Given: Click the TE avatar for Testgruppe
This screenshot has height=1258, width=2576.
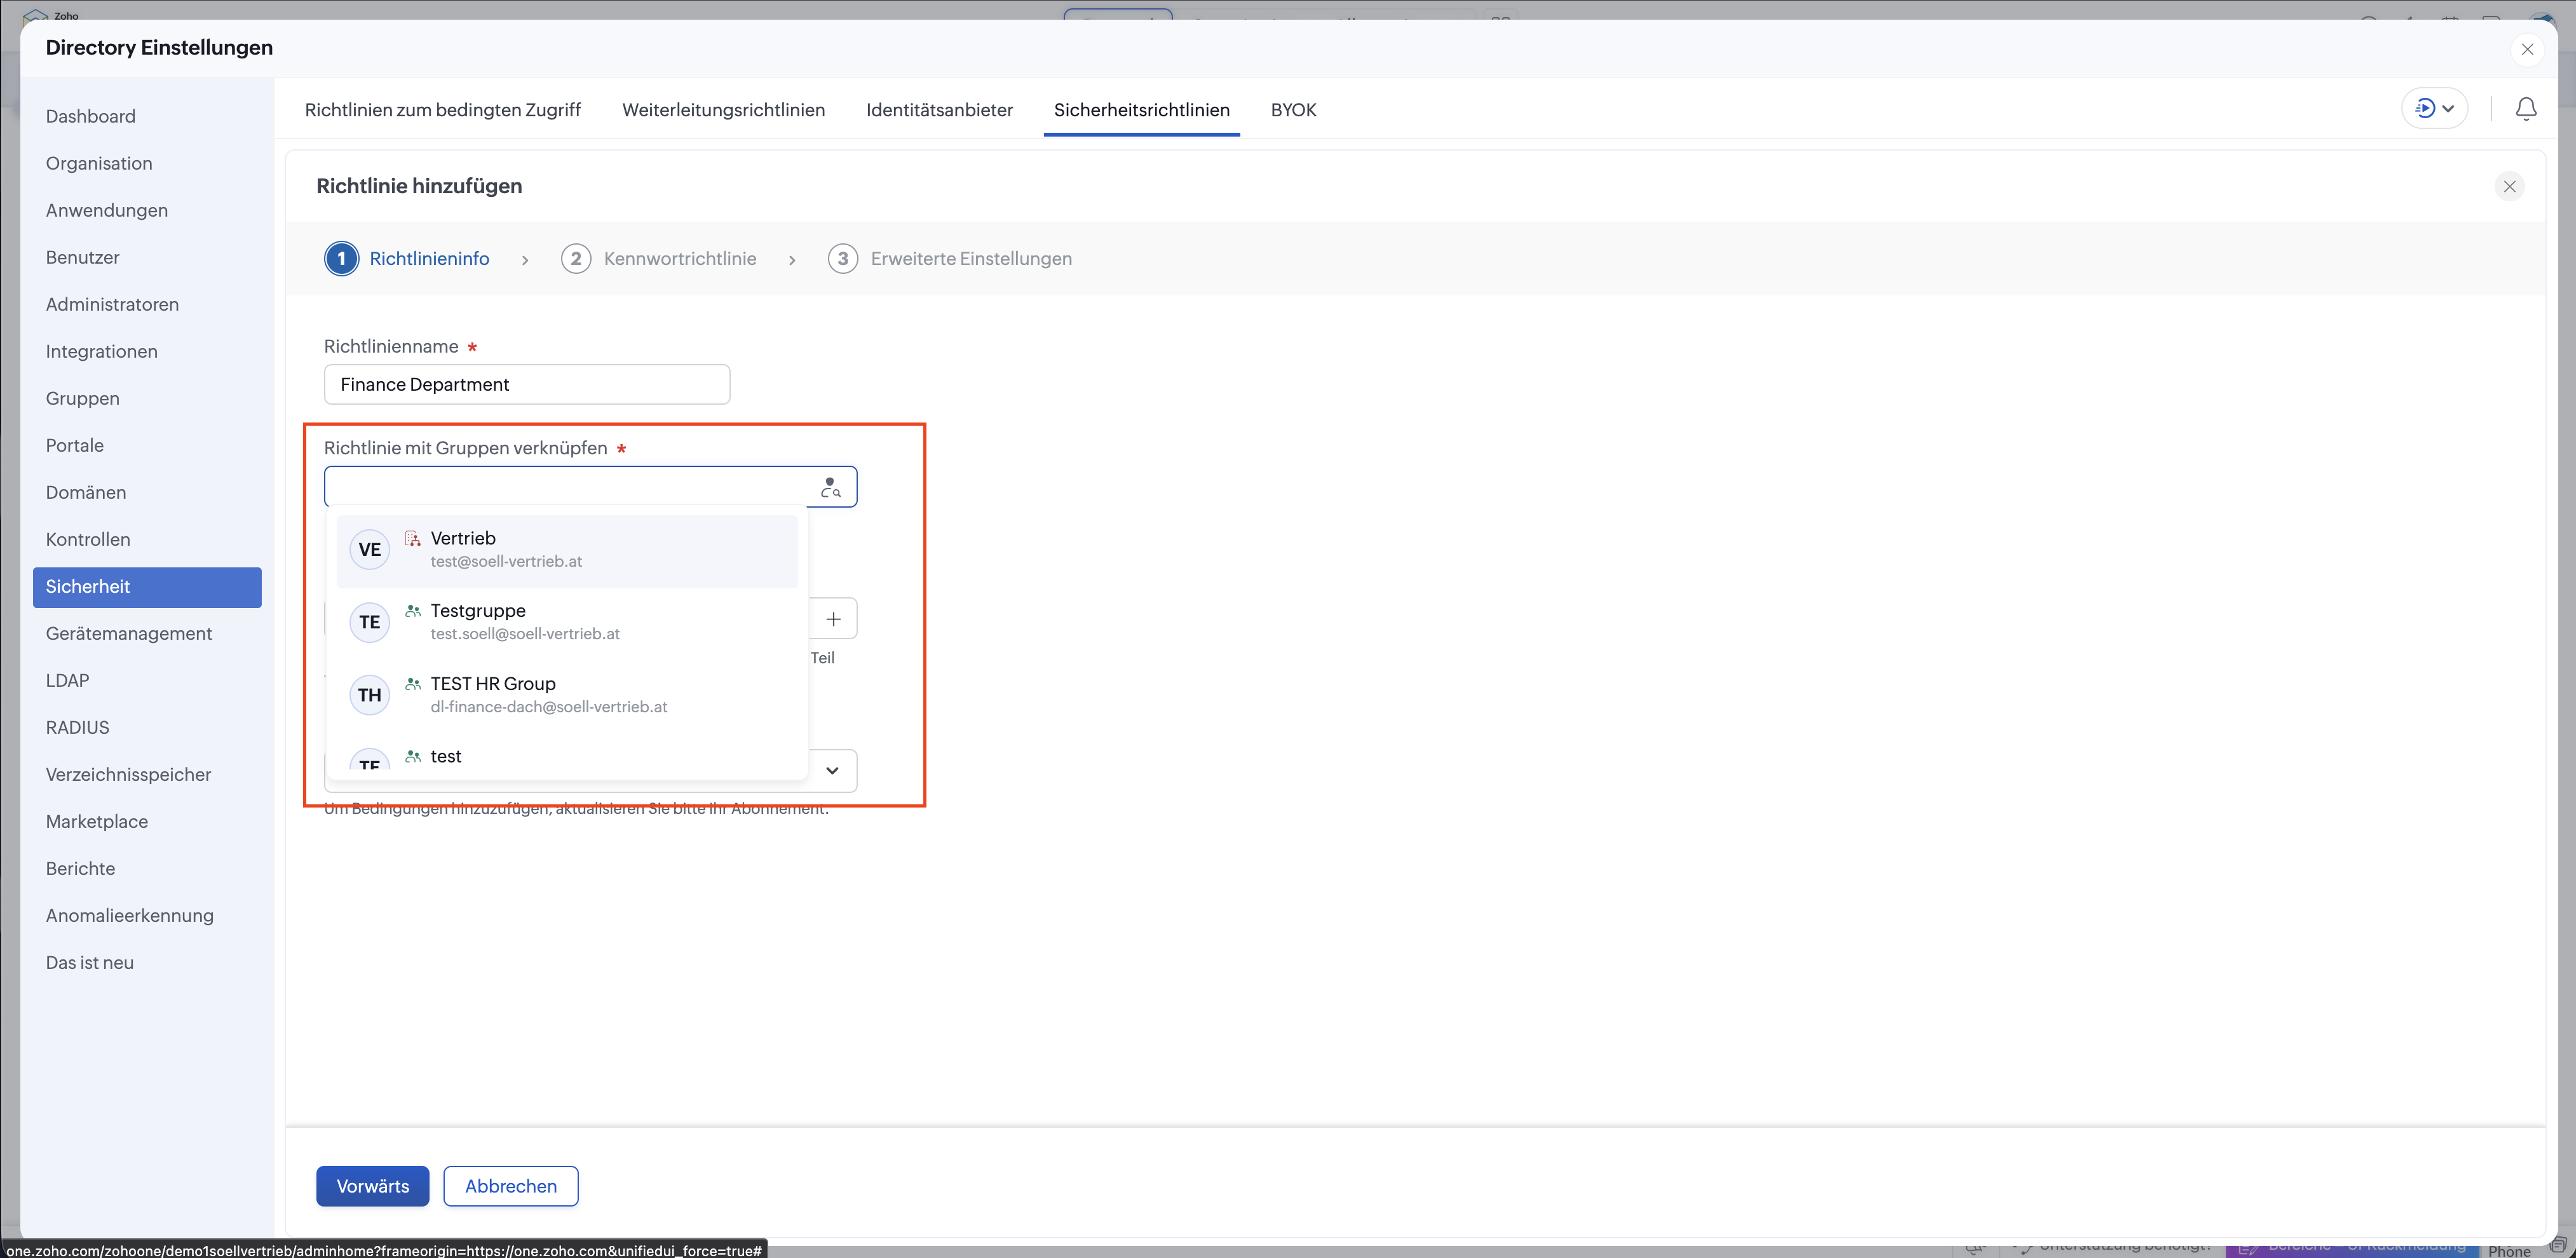Looking at the screenshot, I should [x=369, y=622].
